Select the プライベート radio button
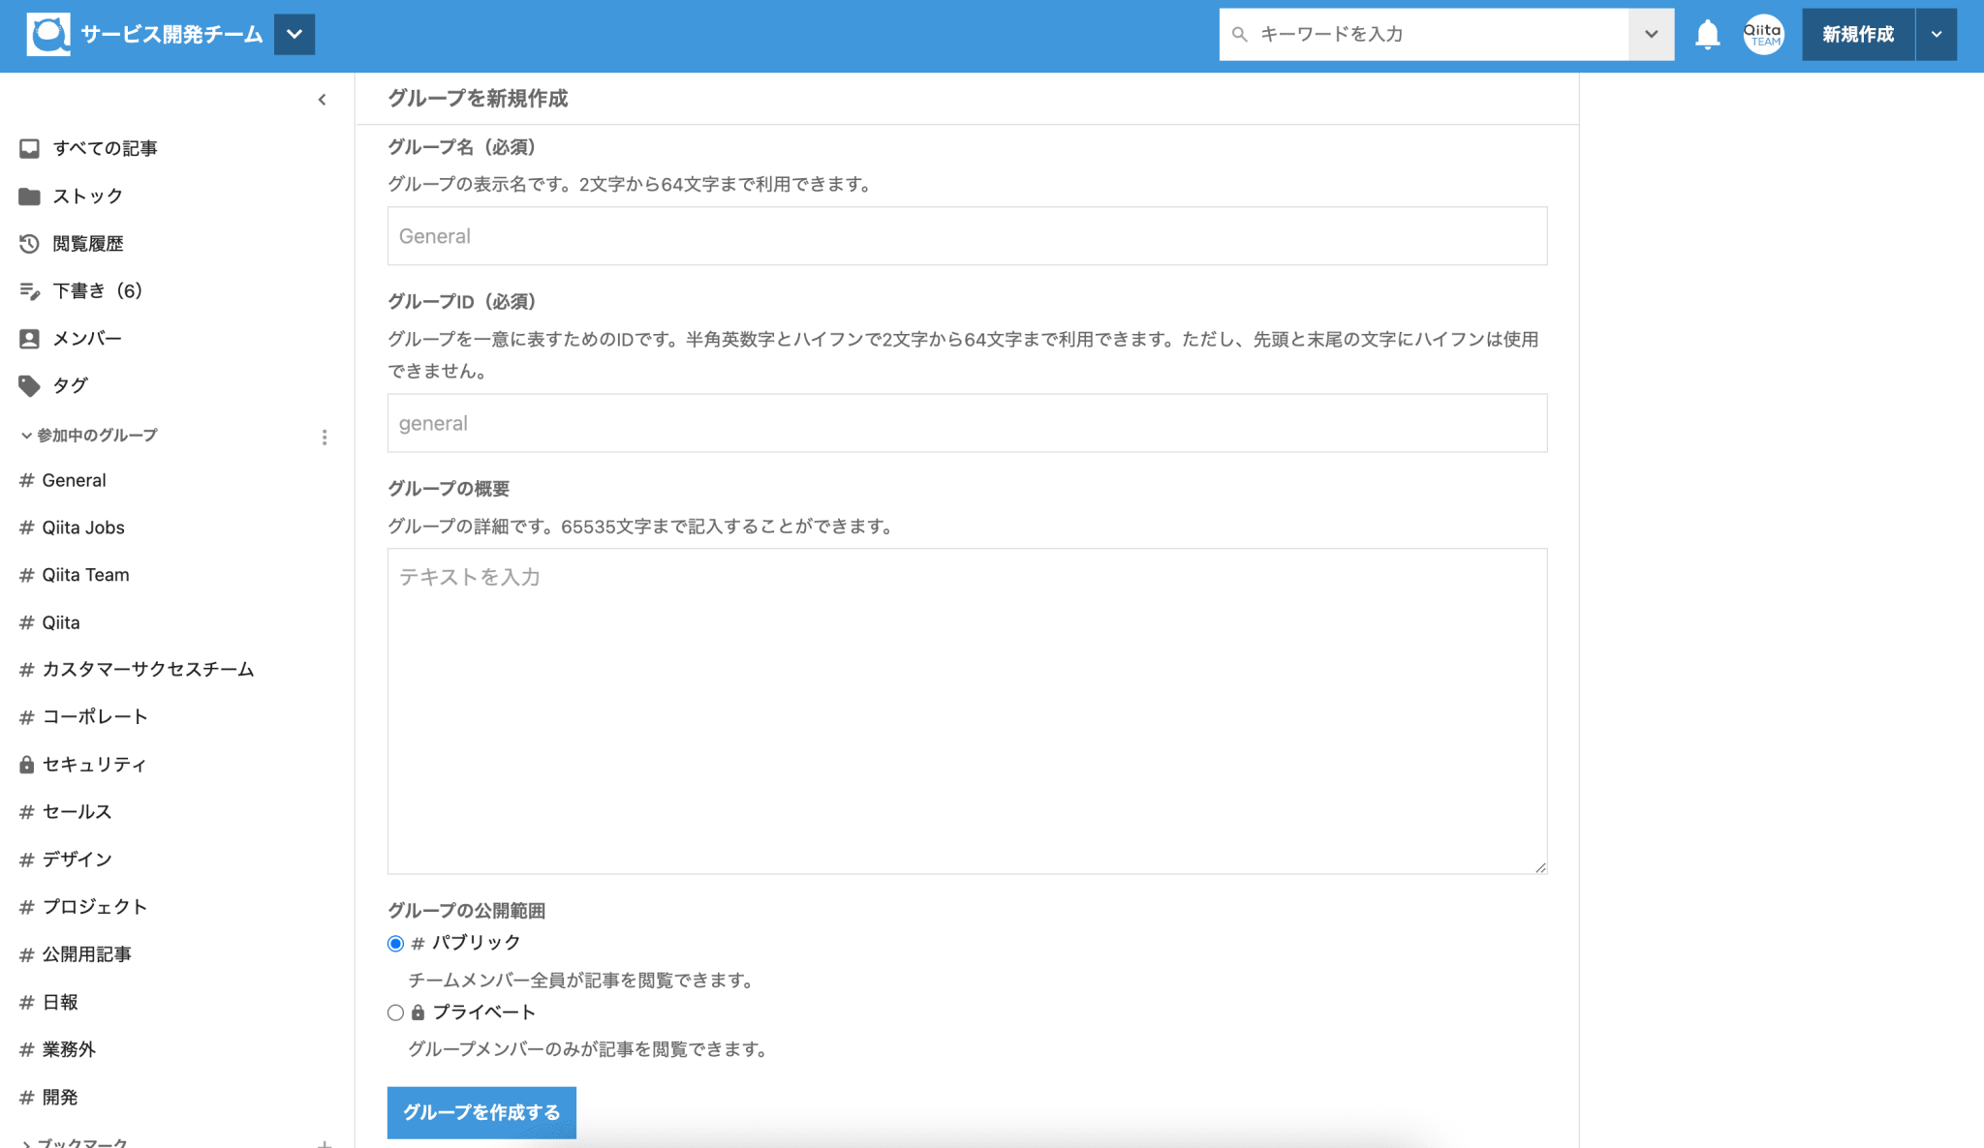The width and height of the screenshot is (1984, 1148). click(395, 1012)
